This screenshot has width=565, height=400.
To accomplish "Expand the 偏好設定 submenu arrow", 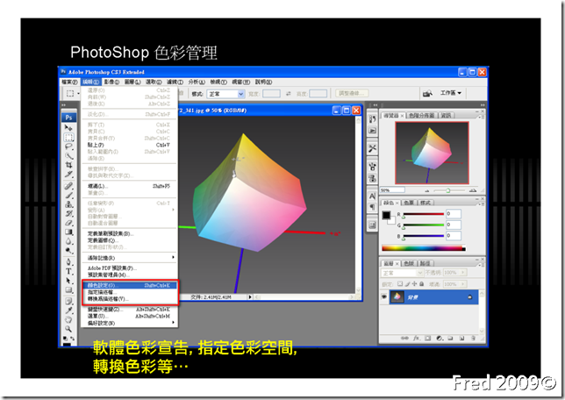I will 174,323.
